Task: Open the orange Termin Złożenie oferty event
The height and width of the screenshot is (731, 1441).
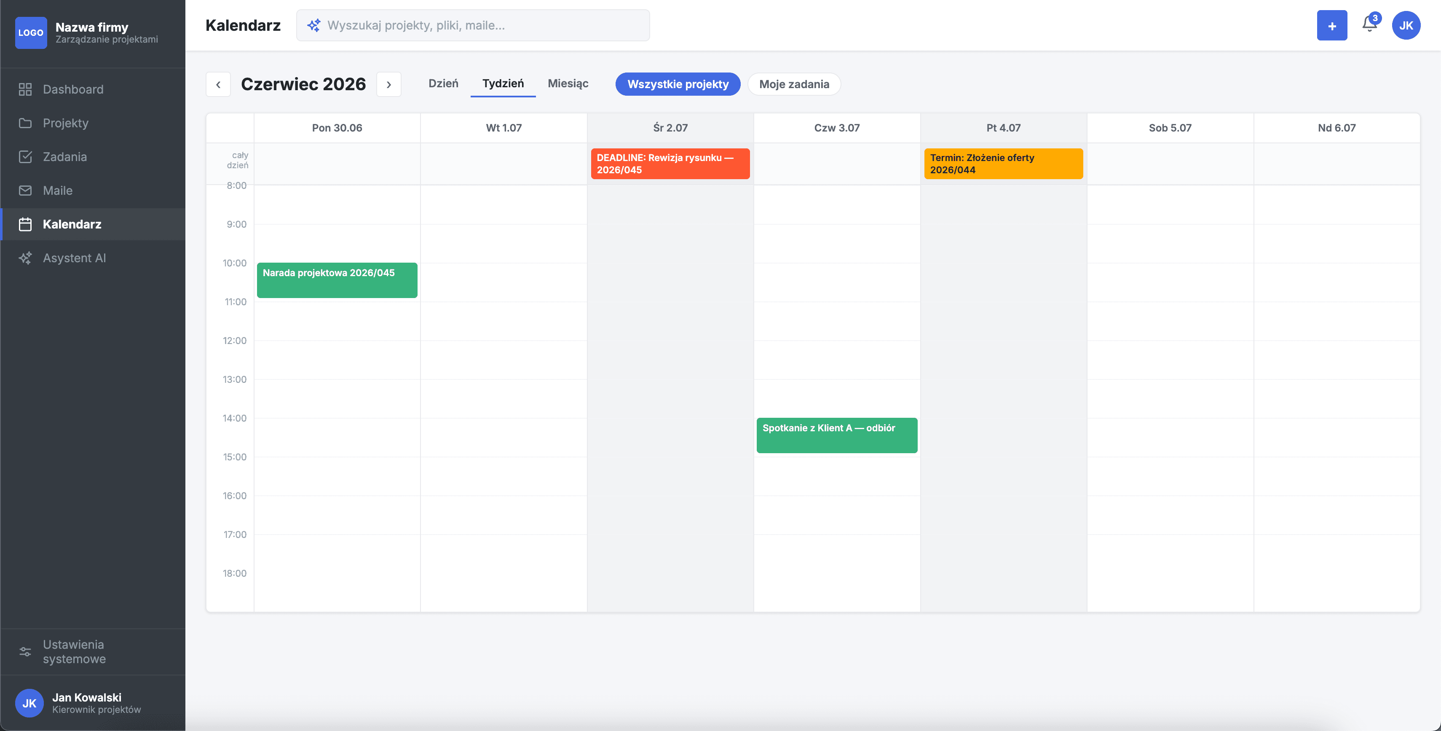Action: point(1004,164)
